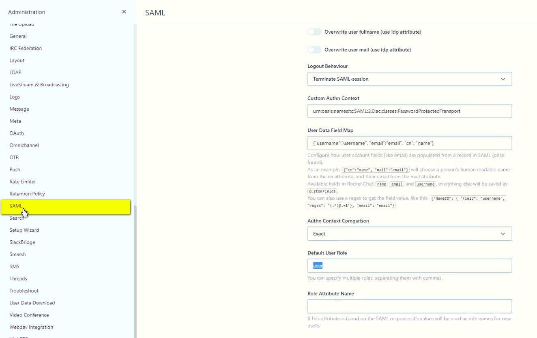
Task: Click the SAML page title
Action: coord(155,13)
